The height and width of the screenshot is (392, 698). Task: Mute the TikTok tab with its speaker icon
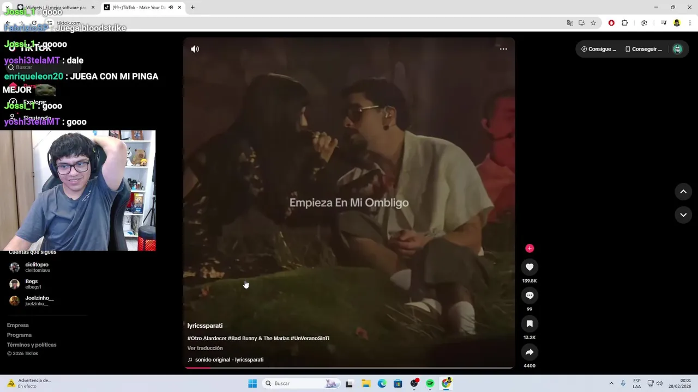pyautogui.click(x=171, y=8)
